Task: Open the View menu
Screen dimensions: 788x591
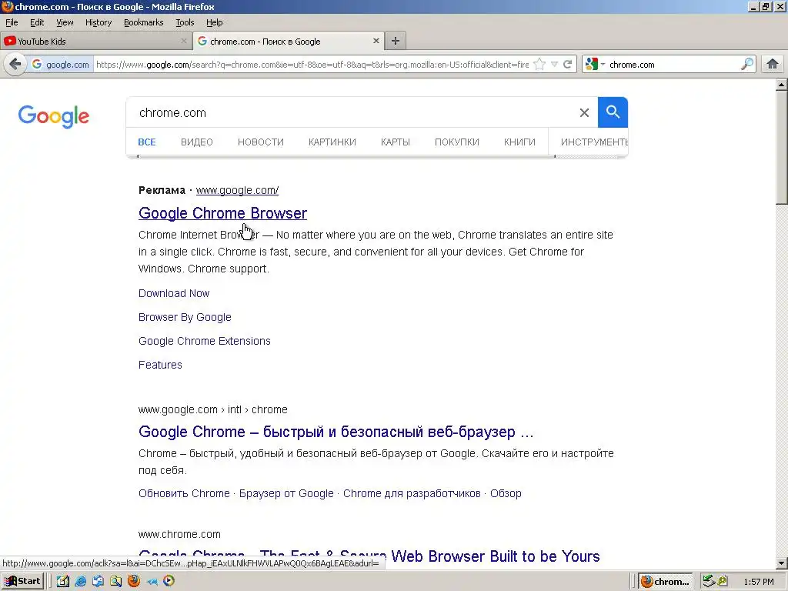Action: point(65,22)
